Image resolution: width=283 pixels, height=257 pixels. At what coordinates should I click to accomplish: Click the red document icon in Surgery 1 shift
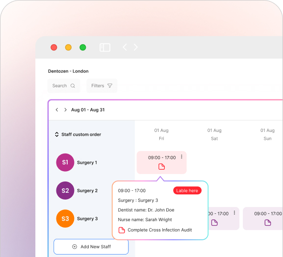[161, 167]
